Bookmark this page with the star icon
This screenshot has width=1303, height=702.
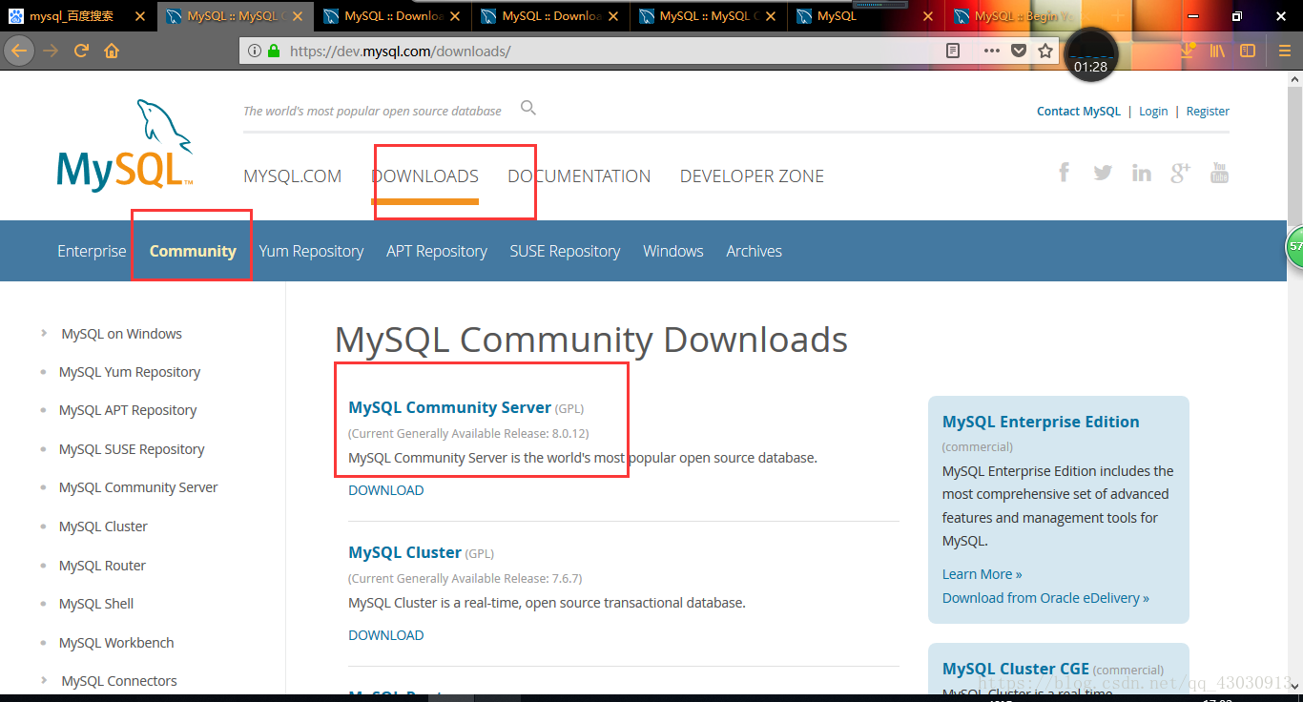pos(1045,51)
